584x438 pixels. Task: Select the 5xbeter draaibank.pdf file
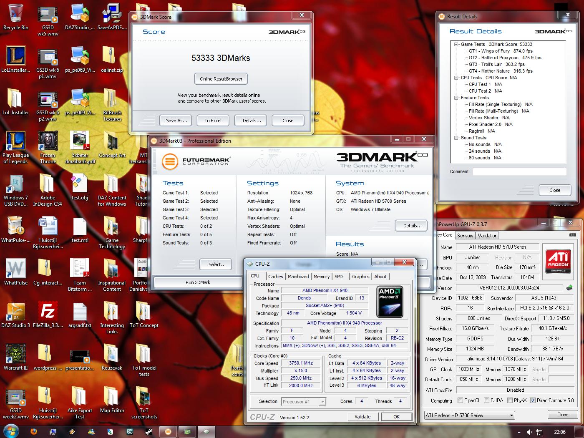pyautogui.click(x=80, y=148)
